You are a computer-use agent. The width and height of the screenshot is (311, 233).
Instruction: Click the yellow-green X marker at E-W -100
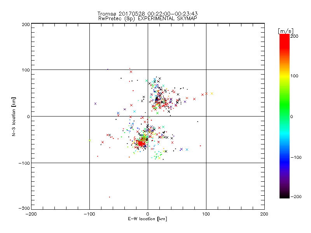90,141
